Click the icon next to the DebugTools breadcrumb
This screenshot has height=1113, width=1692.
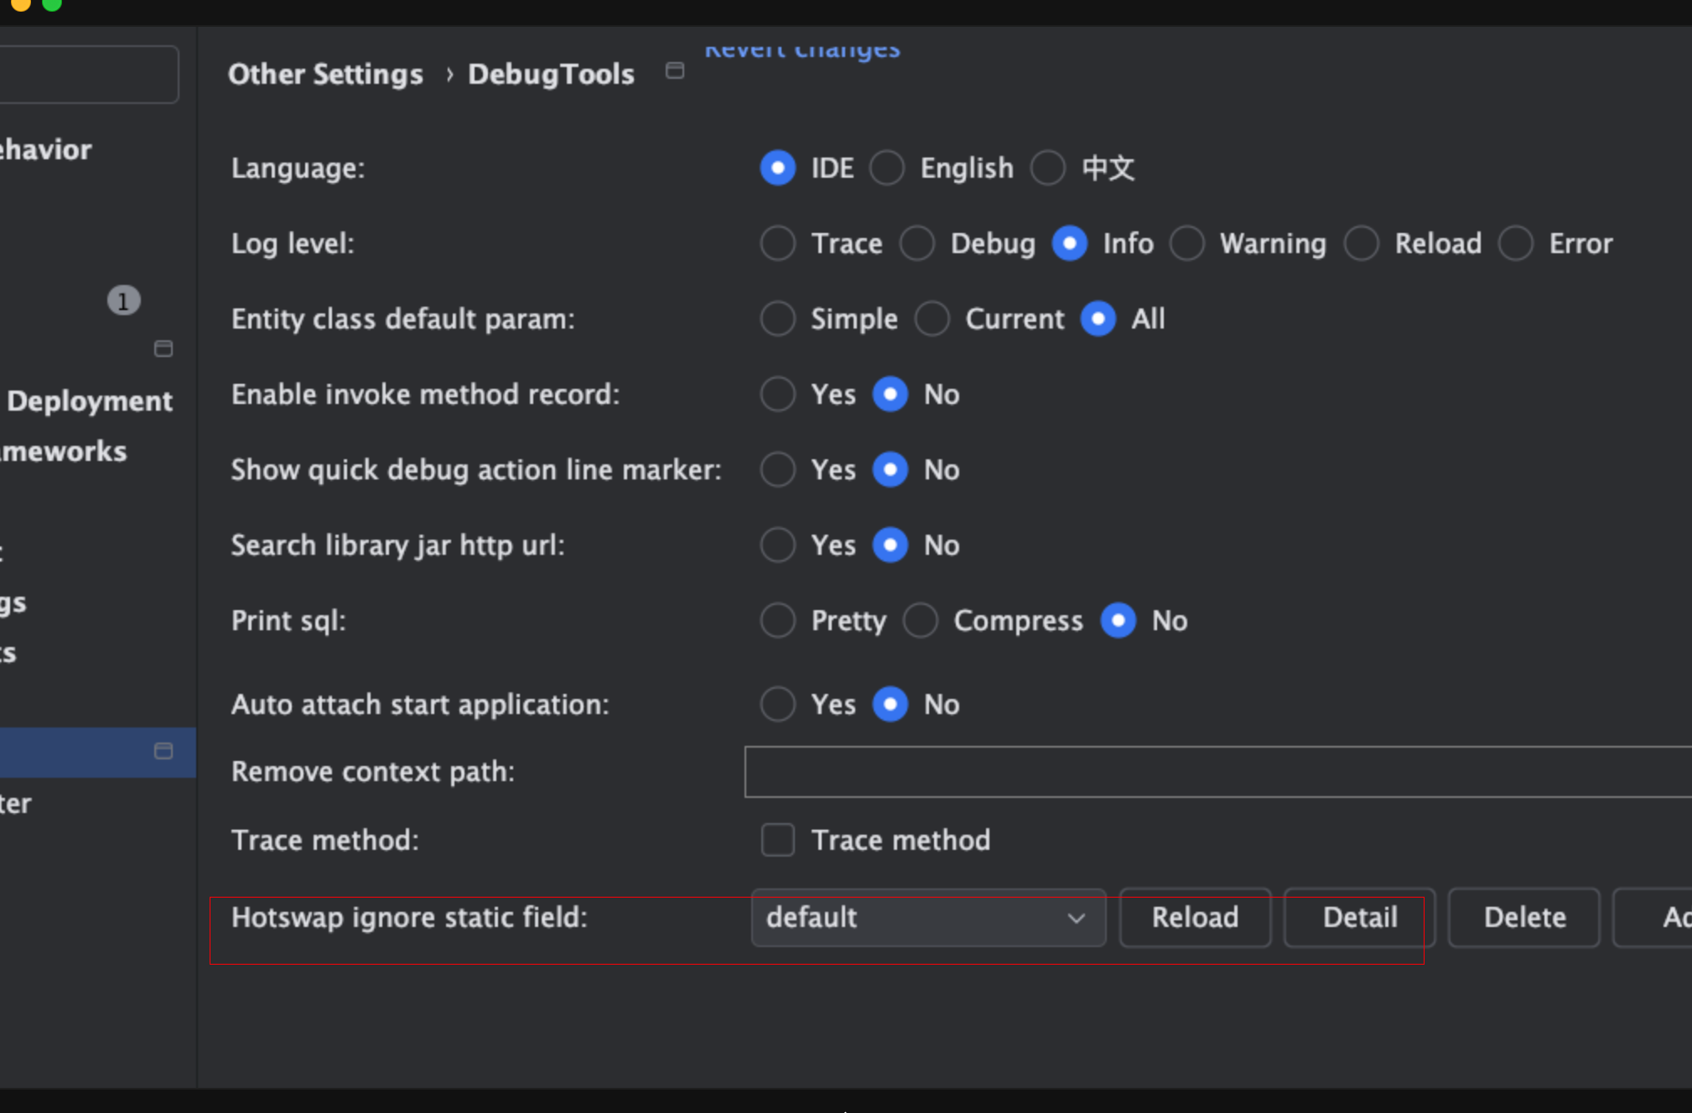click(x=675, y=71)
